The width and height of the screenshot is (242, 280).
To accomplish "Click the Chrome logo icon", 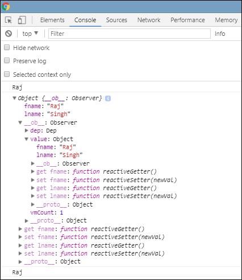I will 6,7.
